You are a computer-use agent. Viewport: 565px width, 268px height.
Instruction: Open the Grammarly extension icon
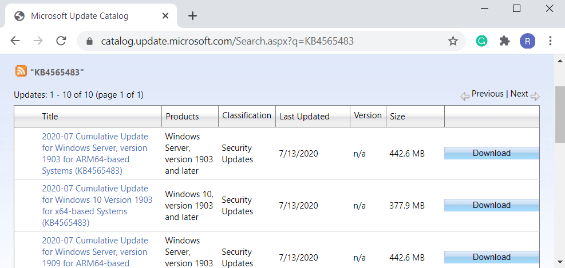481,41
